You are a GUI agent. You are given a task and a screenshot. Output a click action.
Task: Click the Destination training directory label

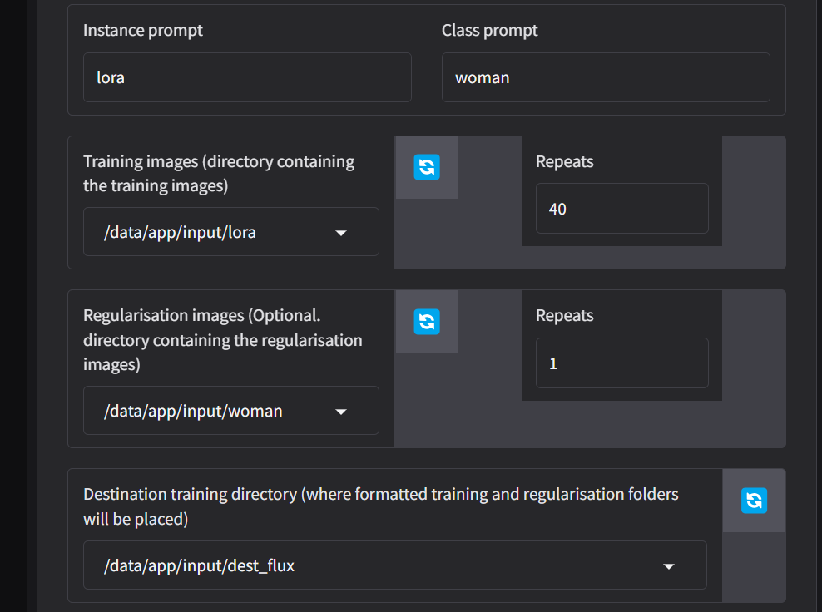[x=380, y=506]
